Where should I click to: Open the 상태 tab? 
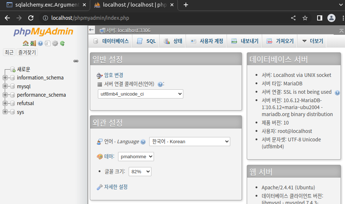tap(173, 41)
